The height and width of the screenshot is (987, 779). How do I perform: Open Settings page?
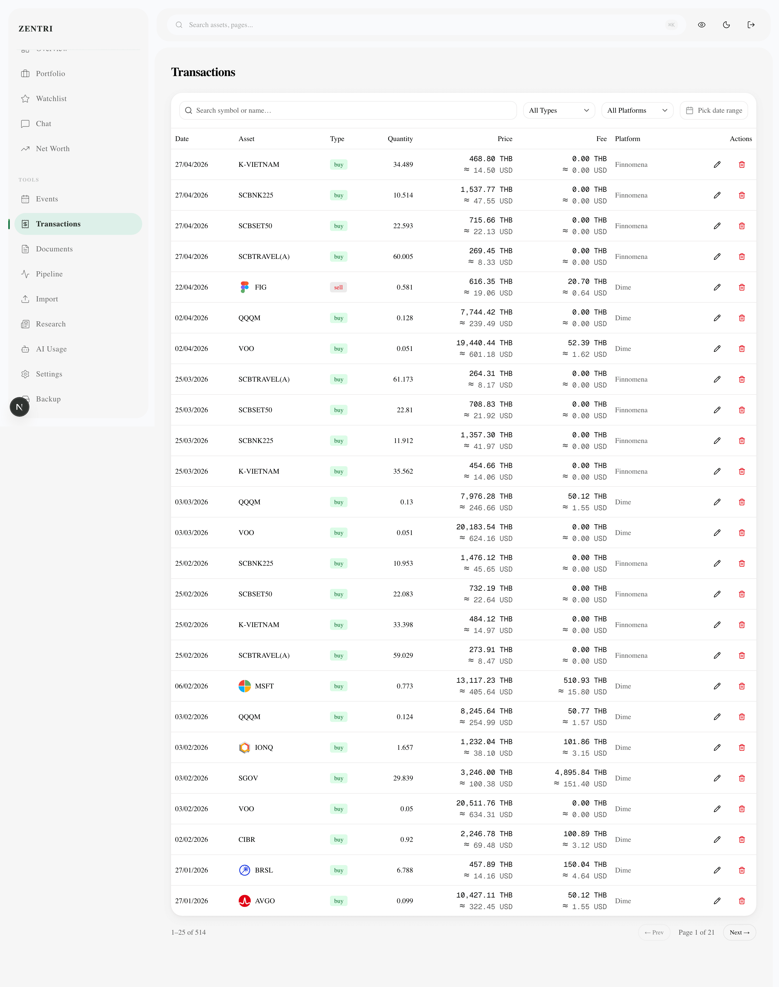pos(79,374)
